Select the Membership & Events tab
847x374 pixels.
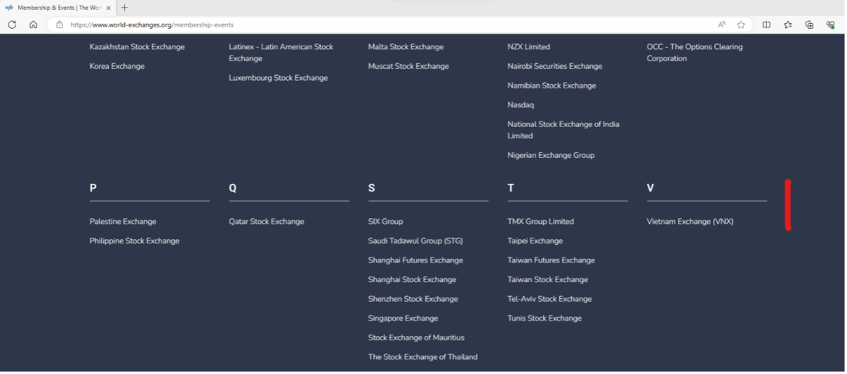[58, 8]
